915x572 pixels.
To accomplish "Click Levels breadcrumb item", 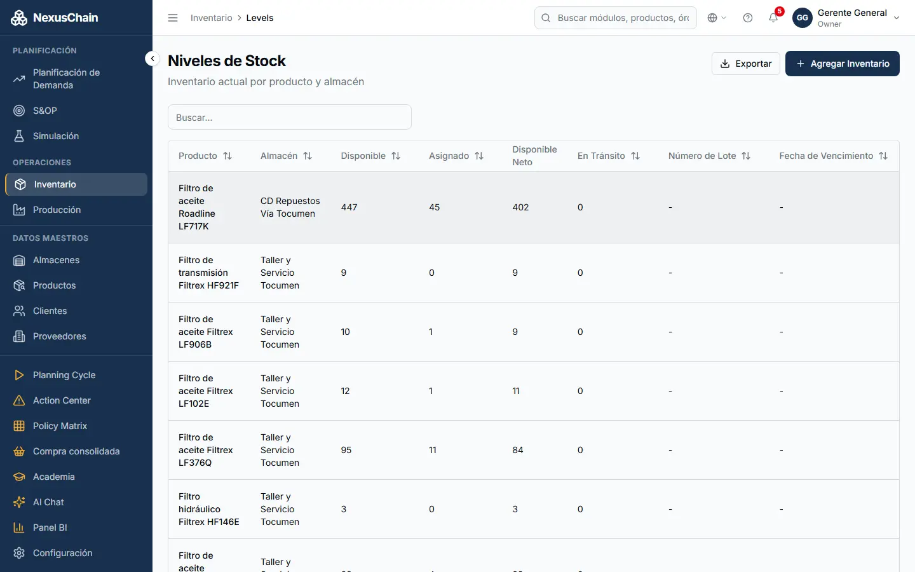I will click(x=260, y=18).
